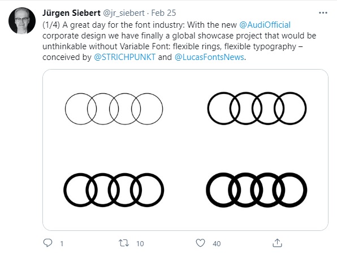The image size is (337, 253).
Task: Open the top-right medium-weight rings logo
Action: click(257, 109)
